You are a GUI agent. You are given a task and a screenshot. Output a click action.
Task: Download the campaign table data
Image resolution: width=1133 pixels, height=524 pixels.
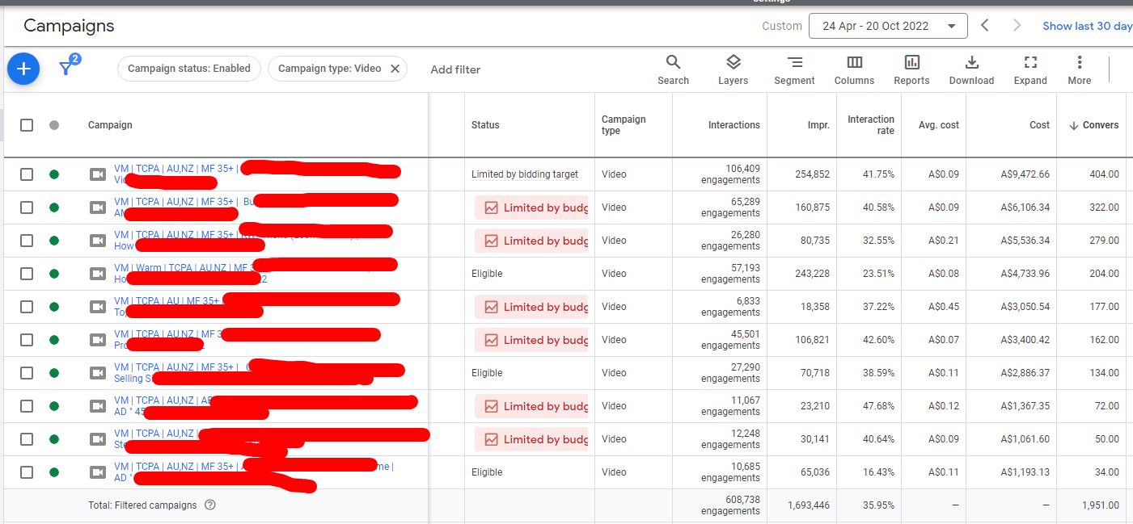971,69
